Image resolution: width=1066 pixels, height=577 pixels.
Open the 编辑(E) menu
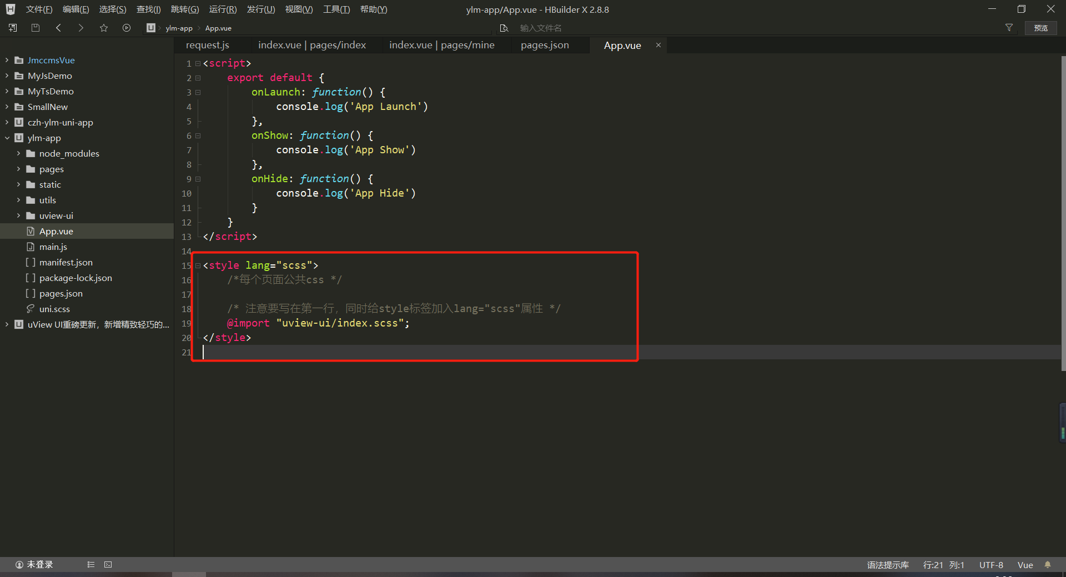click(76, 9)
